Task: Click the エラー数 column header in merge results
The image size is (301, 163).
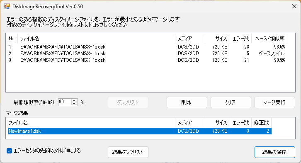Action: tap(241, 123)
